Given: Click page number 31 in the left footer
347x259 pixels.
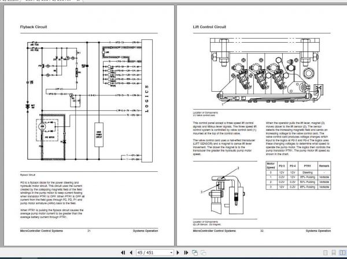Looking at the screenshot, I should click(89, 231).
